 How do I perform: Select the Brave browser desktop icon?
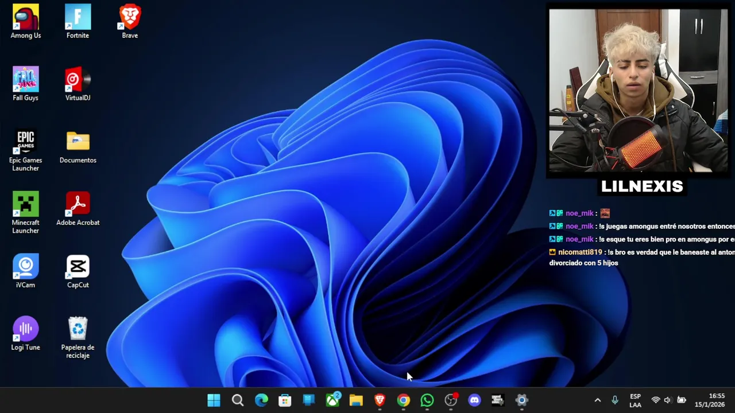(130, 22)
